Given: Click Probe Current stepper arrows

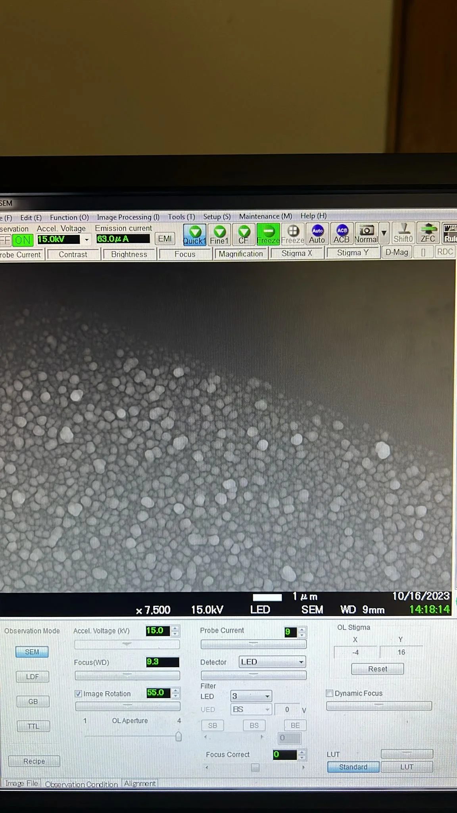Looking at the screenshot, I should (x=302, y=632).
